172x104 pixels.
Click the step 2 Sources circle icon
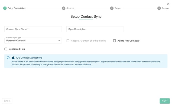pos(63,8)
